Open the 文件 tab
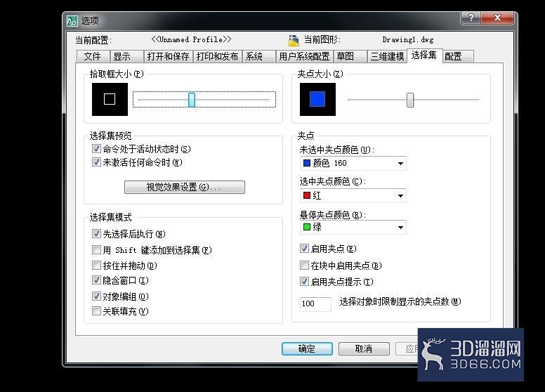The width and height of the screenshot is (545, 392). pos(93,56)
